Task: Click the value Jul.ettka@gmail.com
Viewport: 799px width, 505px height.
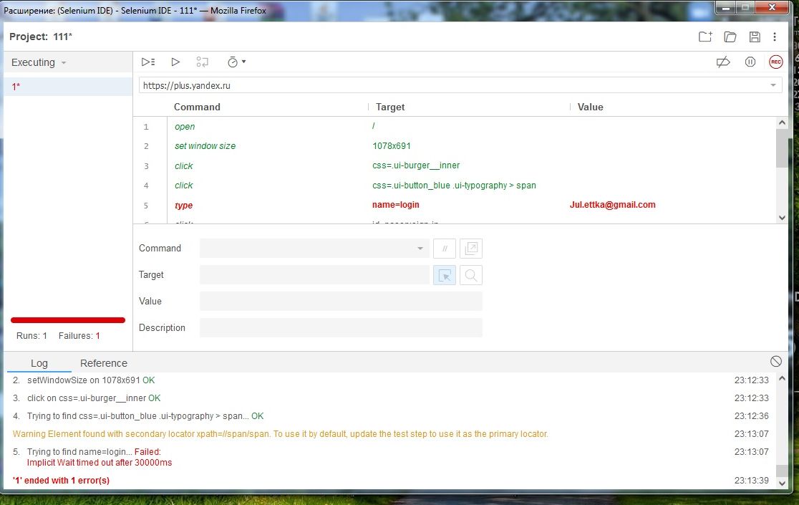Action: 613,205
